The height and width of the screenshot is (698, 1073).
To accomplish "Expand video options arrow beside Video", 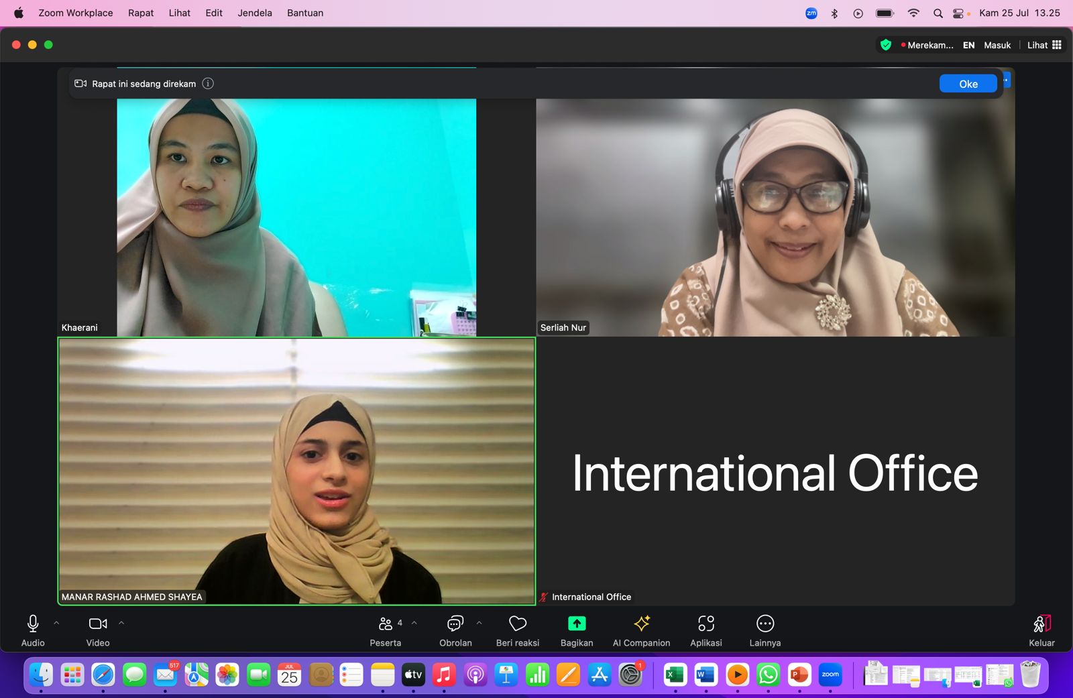I will tap(121, 623).
